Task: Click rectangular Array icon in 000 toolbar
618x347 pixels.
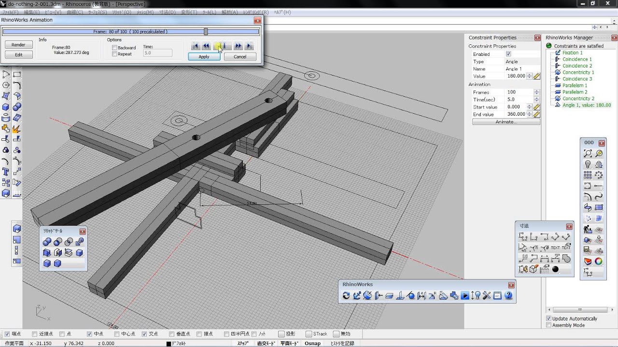Action: [x=588, y=175]
